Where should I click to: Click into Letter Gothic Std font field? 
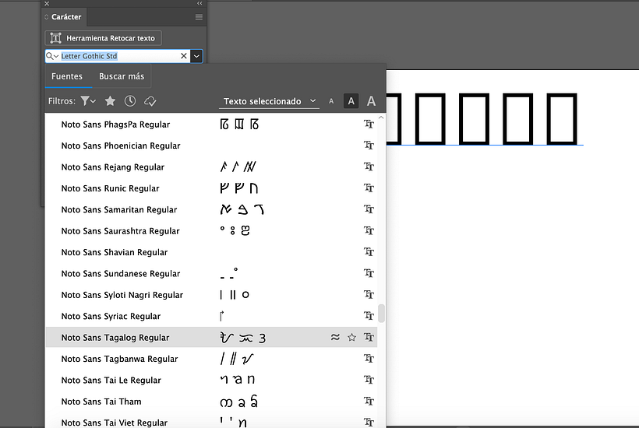(118, 56)
